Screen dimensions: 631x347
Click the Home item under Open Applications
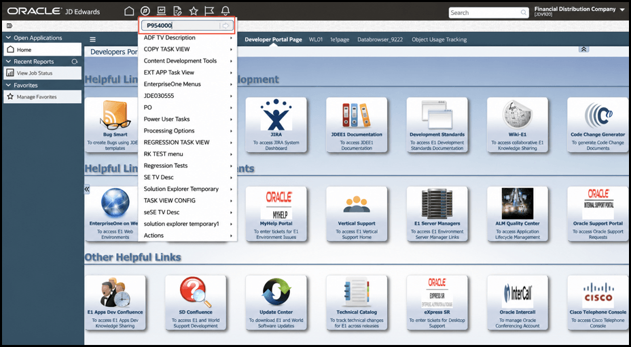click(42, 50)
